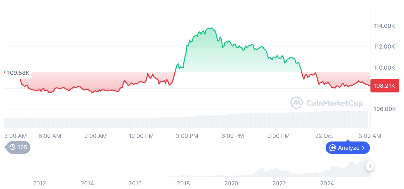Click the CoinMarketCap logo in Analyze button
This screenshot has width=404, height=189.
coord(333,148)
